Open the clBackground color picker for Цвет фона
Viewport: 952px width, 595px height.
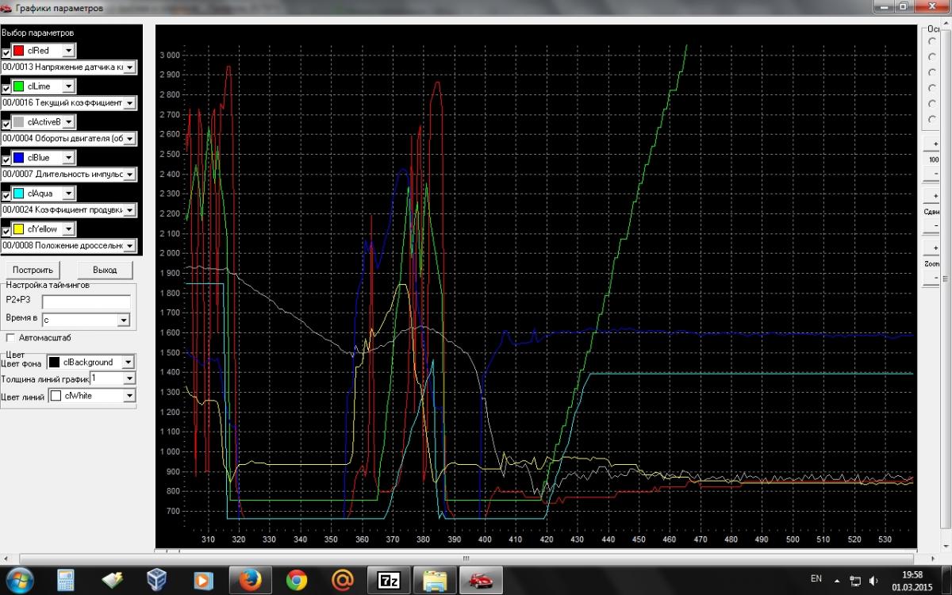[127, 363]
